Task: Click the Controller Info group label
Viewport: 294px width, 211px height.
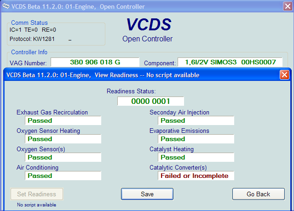Action: [x=29, y=52]
